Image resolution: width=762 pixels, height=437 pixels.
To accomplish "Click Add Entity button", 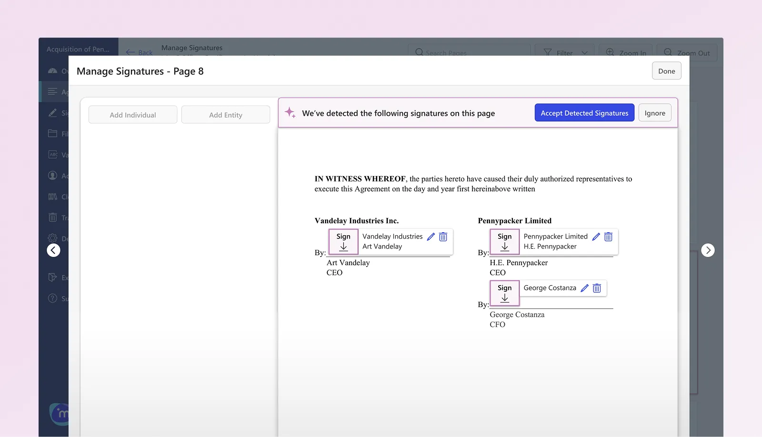I will click(226, 115).
